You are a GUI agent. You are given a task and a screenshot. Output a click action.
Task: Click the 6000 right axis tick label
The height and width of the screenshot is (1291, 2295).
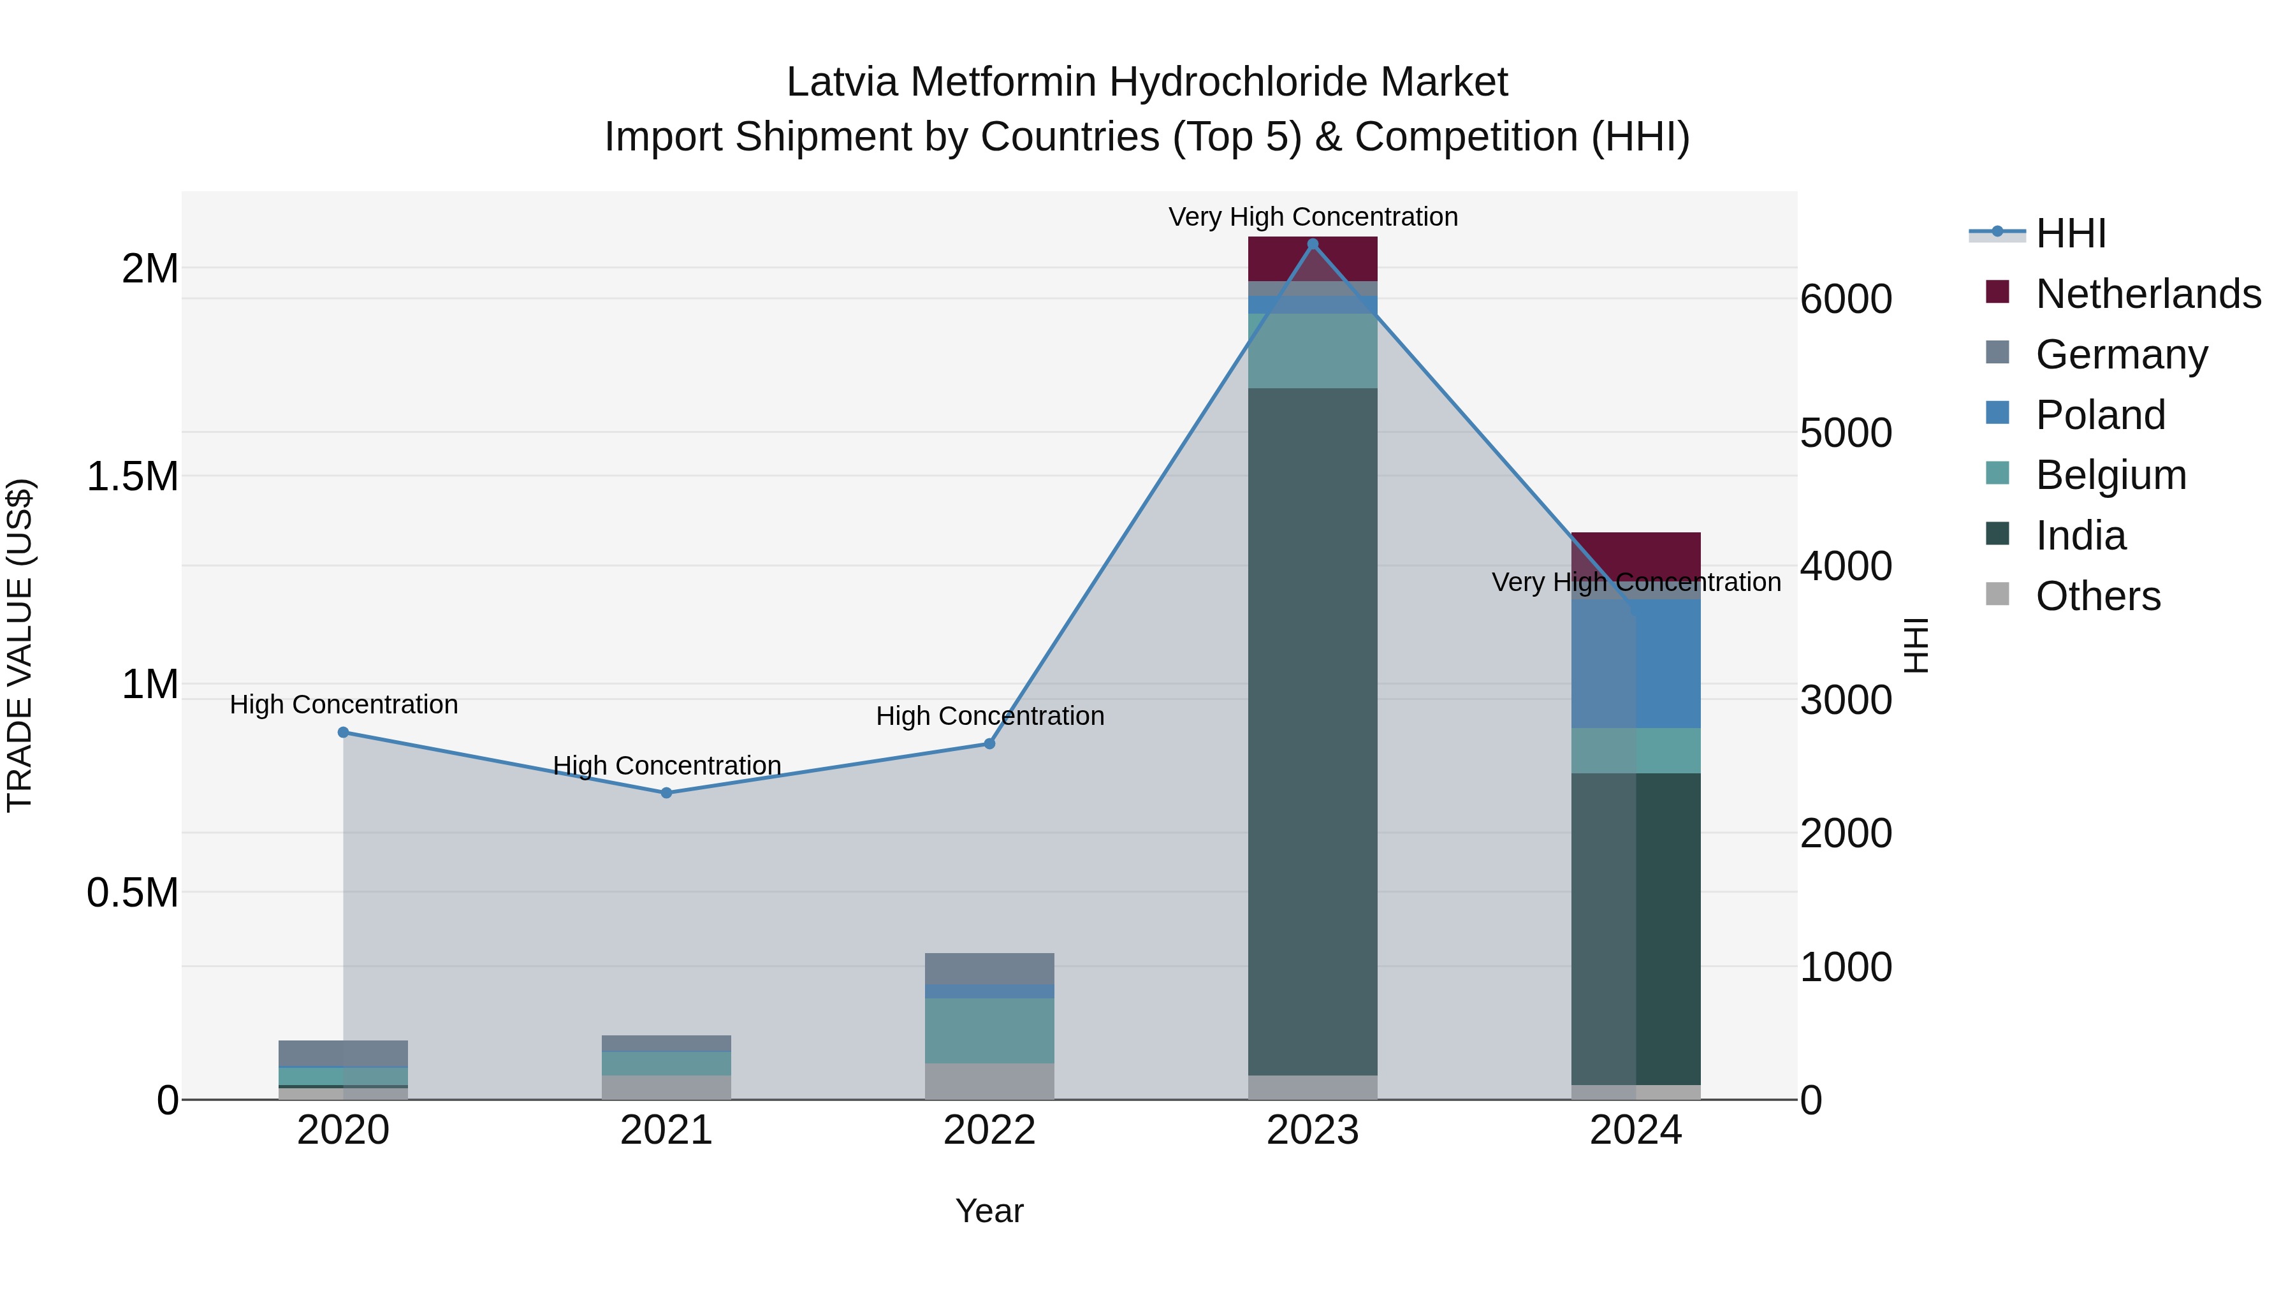[1846, 300]
